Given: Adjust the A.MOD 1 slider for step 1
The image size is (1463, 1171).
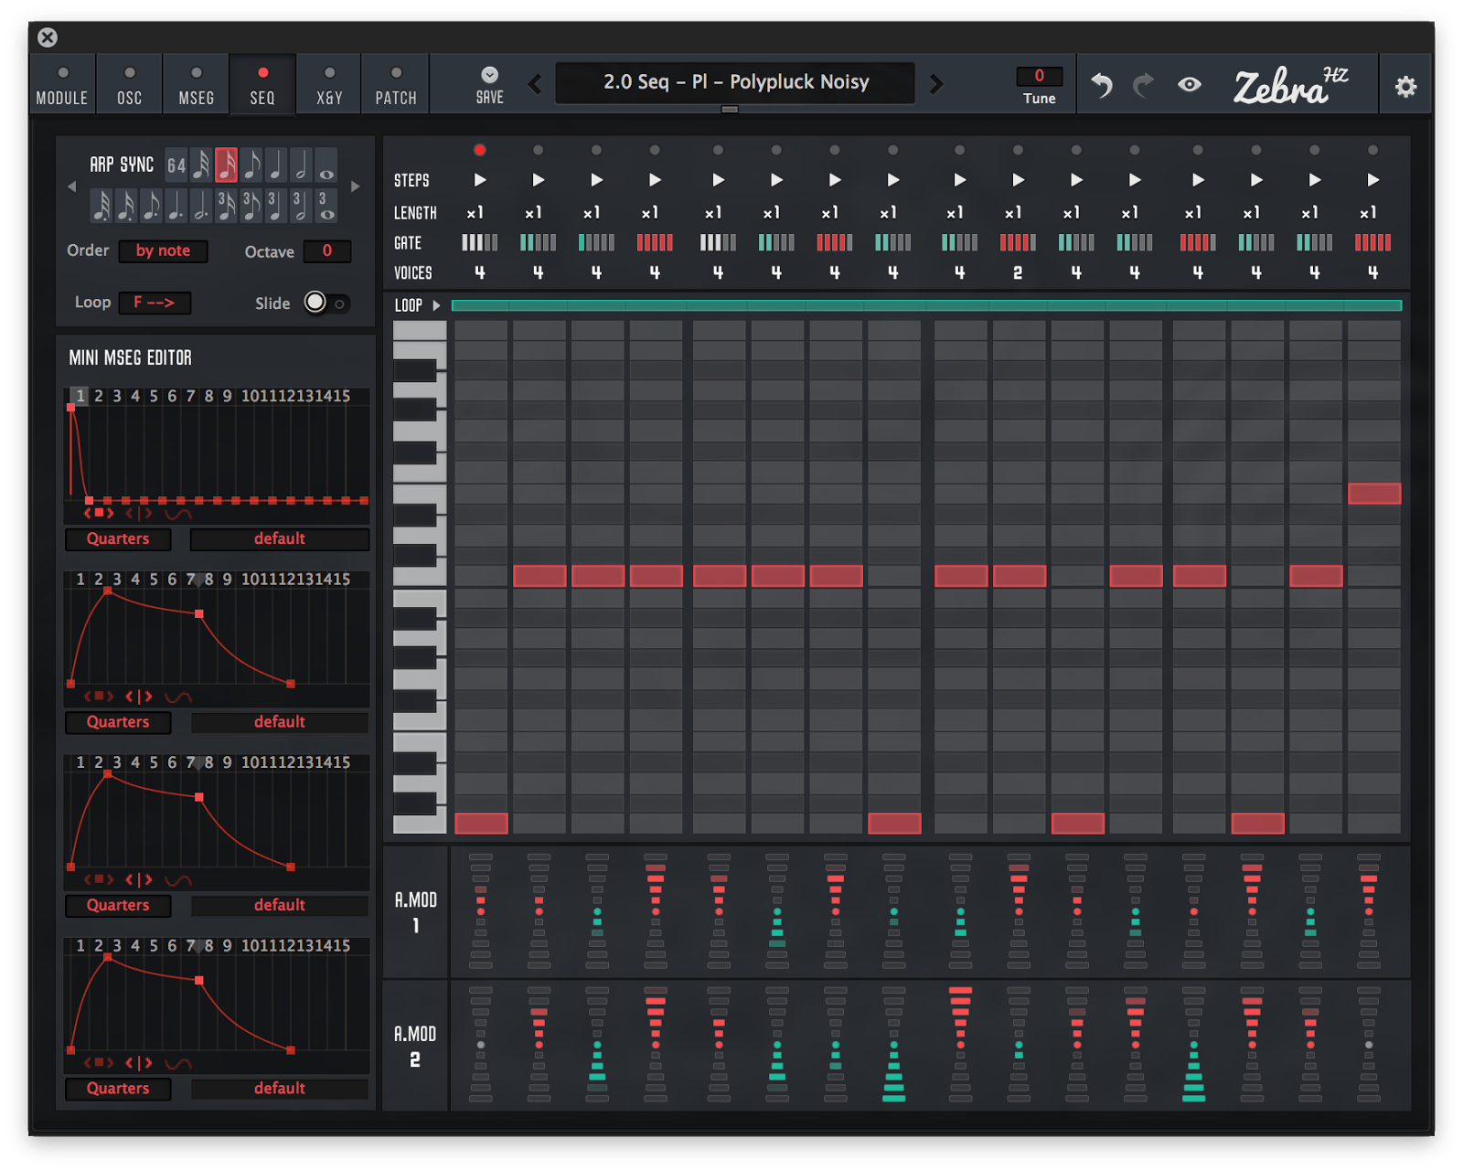Looking at the screenshot, I should (x=481, y=910).
